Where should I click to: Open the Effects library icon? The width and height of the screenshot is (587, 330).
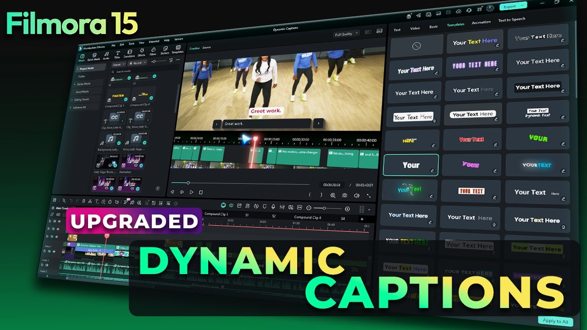(142, 50)
